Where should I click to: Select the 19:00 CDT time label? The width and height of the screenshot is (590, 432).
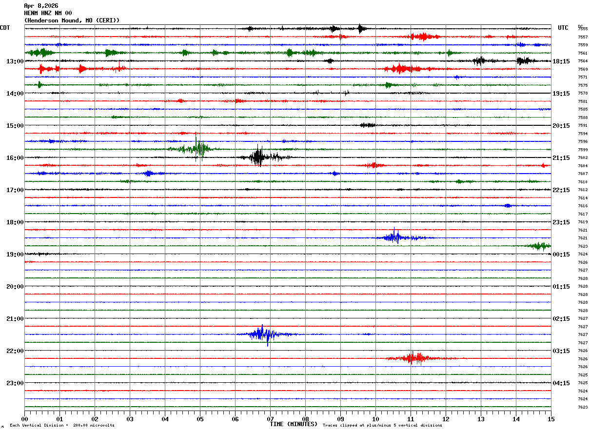tap(15, 255)
